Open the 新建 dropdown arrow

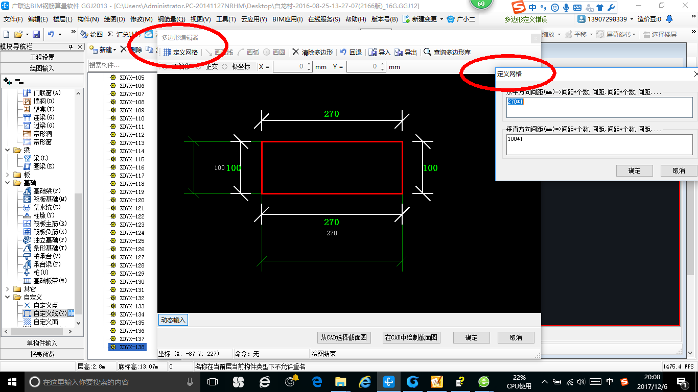[x=115, y=50]
